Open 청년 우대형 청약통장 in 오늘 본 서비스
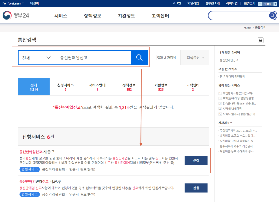Viewport: 279px width, 202px height. click(232, 77)
